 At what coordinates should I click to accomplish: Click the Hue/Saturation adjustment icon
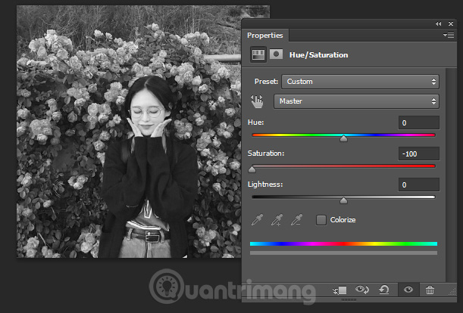point(258,54)
